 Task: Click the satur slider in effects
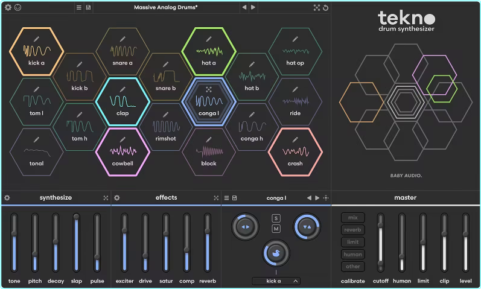166,243
